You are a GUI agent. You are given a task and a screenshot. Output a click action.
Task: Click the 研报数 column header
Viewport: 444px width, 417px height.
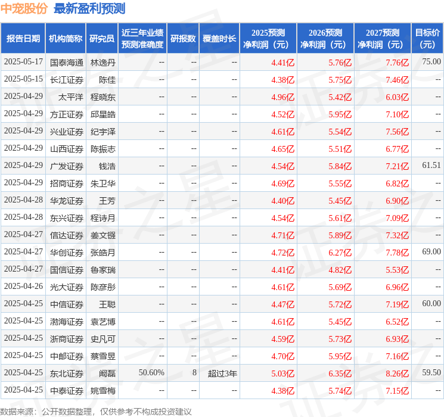click(x=183, y=38)
